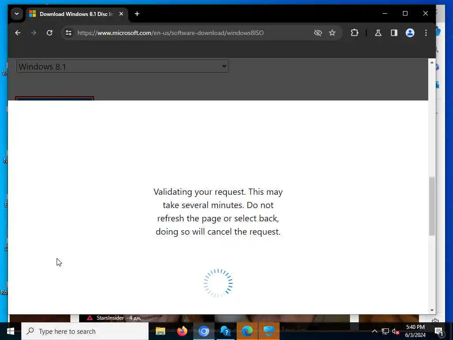Open Chrome Labs flask icon

click(378, 33)
